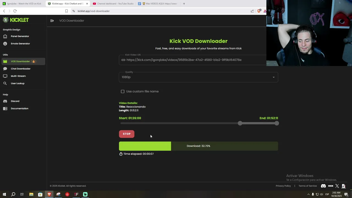Click the volume icon in system tray
Image resolution: width=352 pixels, height=198 pixels.
coord(321,194)
